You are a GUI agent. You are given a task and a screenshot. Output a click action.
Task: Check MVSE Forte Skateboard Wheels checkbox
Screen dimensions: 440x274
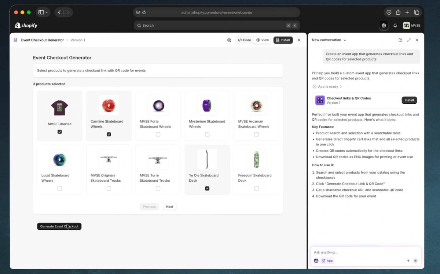coord(158,134)
